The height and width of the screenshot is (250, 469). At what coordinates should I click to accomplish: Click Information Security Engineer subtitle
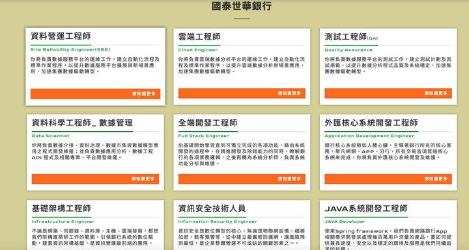218,221
